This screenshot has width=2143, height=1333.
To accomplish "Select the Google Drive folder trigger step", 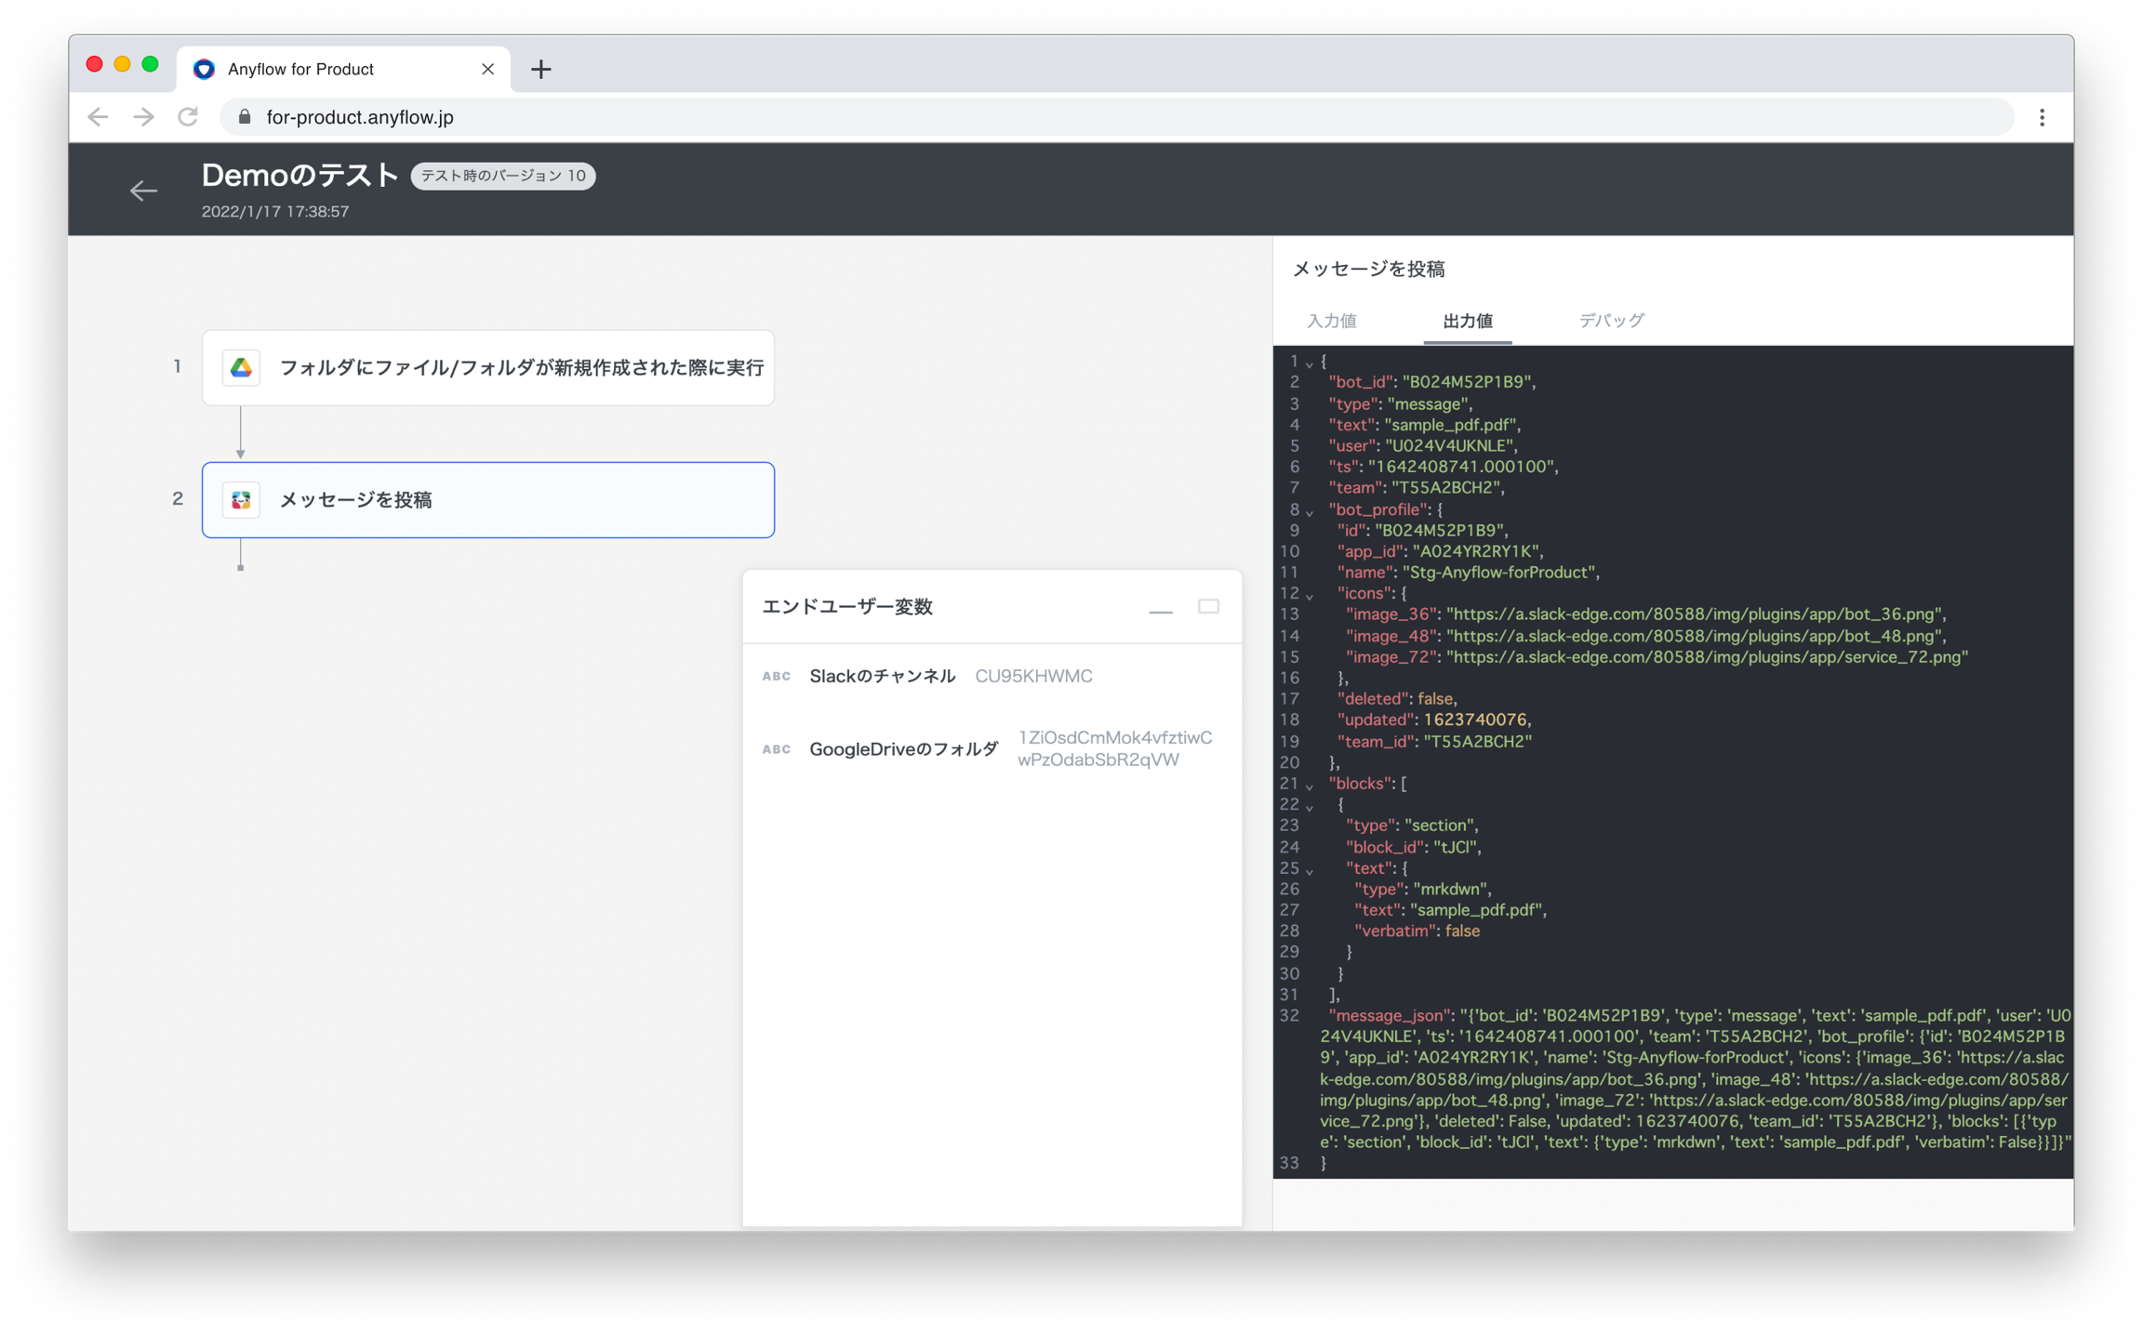I will click(521, 367).
